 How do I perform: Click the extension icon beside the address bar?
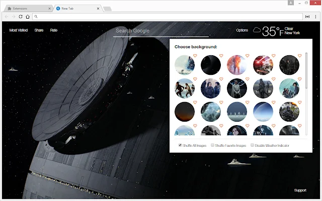307,17
